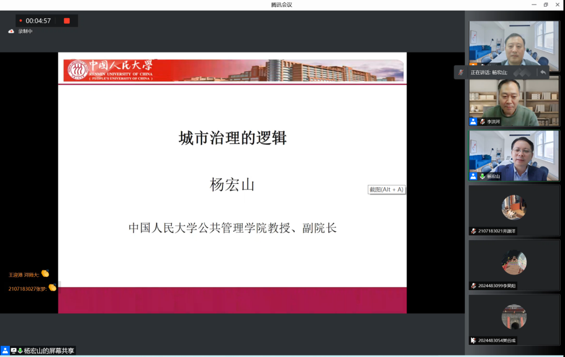Click the 截图(Alt + A) tooltip

point(387,190)
